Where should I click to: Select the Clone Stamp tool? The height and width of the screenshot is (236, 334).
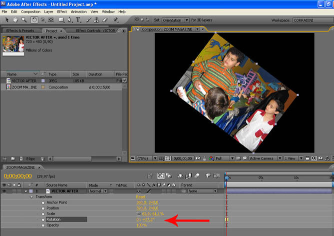(96, 20)
